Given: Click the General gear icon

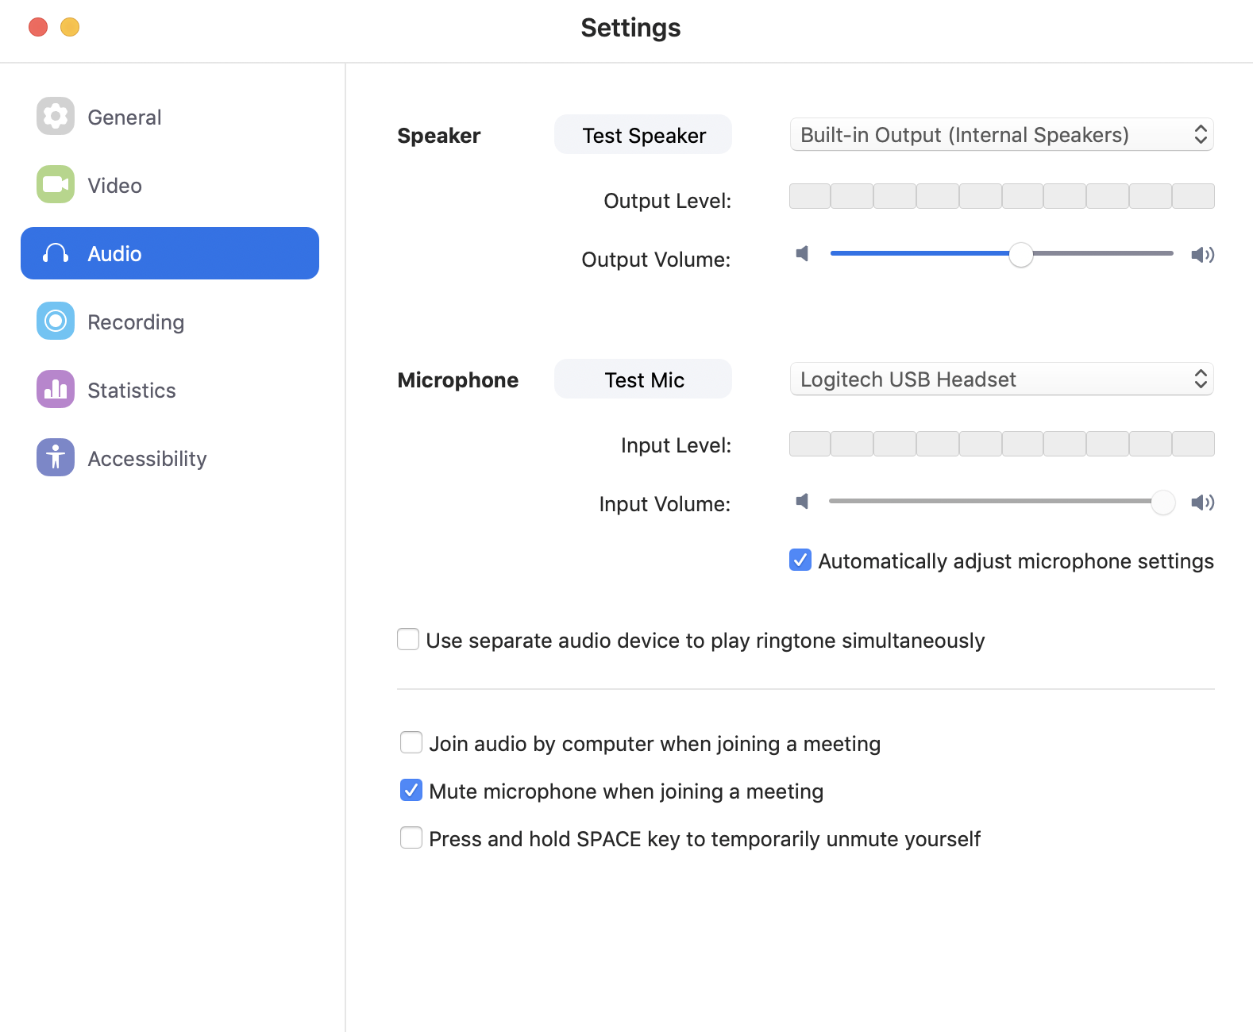Looking at the screenshot, I should 56,117.
